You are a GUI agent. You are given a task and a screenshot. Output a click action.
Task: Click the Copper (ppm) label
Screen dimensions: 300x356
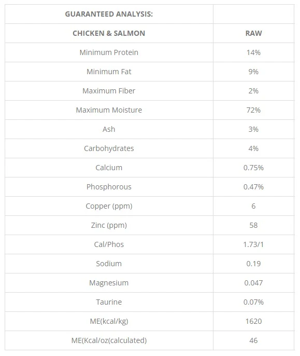pos(109,206)
